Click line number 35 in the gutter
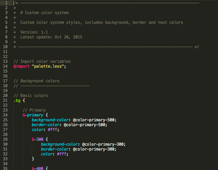Image resolution: width=218 pixels, height=170 pixels. (5, 168)
